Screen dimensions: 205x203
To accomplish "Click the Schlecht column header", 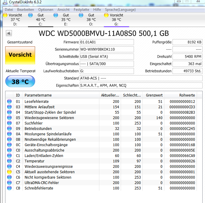I will (x=132, y=95).
